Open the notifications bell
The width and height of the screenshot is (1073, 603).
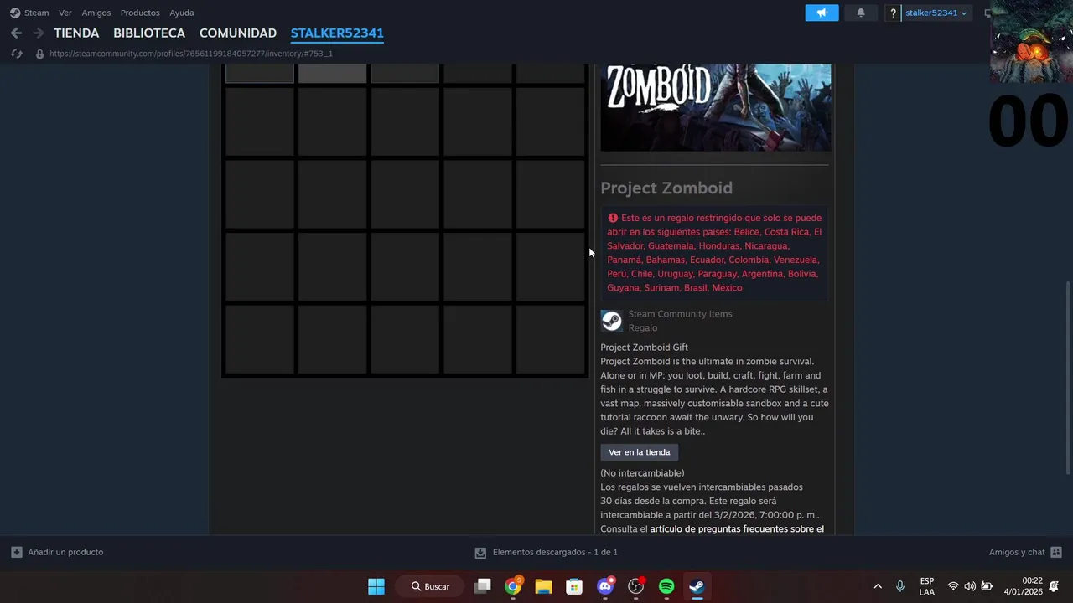point(861,13)
